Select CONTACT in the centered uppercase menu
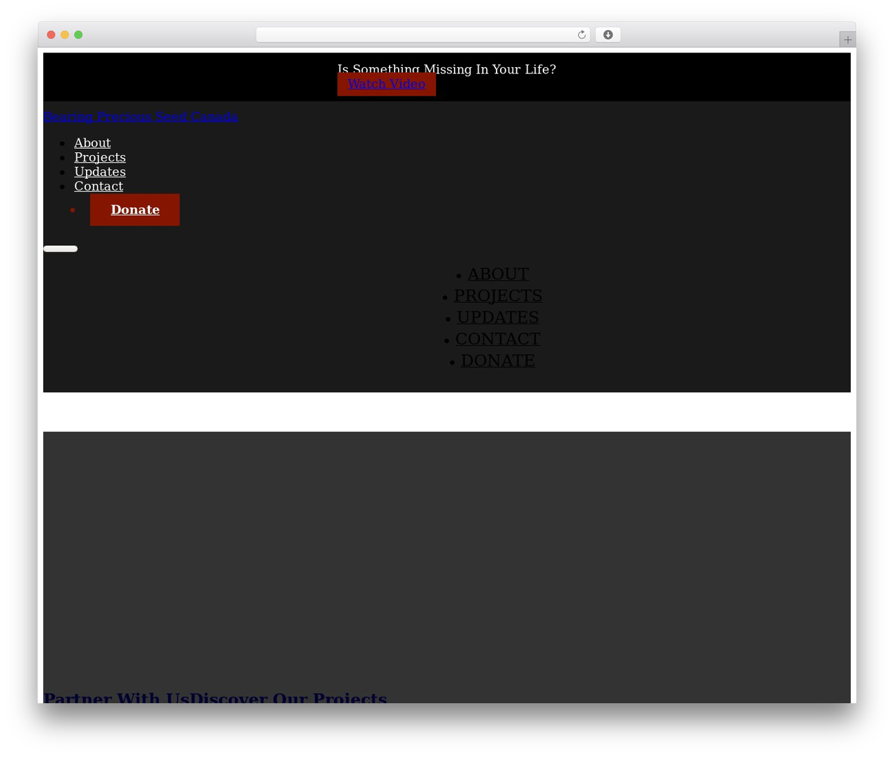Viewport: 894px width, 757px height. click(x=498, y=339)
